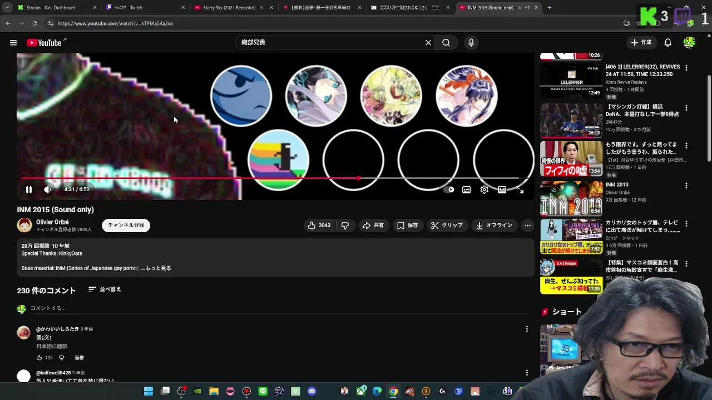712x400 pixels.
Task: Open the Windows Start button
Action: pyautogui.click(x=149, y=392)
